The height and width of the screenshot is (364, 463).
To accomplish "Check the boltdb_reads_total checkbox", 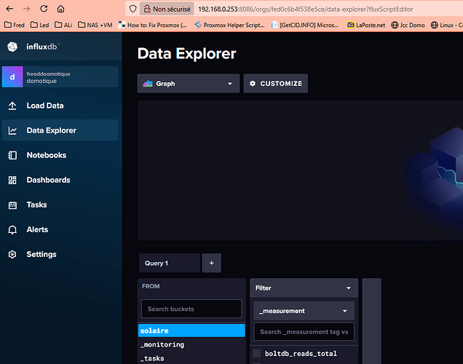I will (x=257, y=353).
